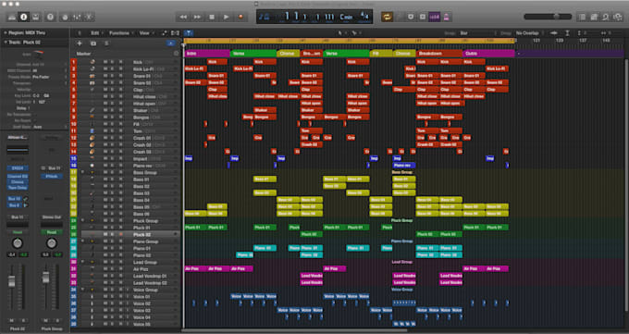Collapse the Track Pluck 02 inspector section

pos(6,43)
